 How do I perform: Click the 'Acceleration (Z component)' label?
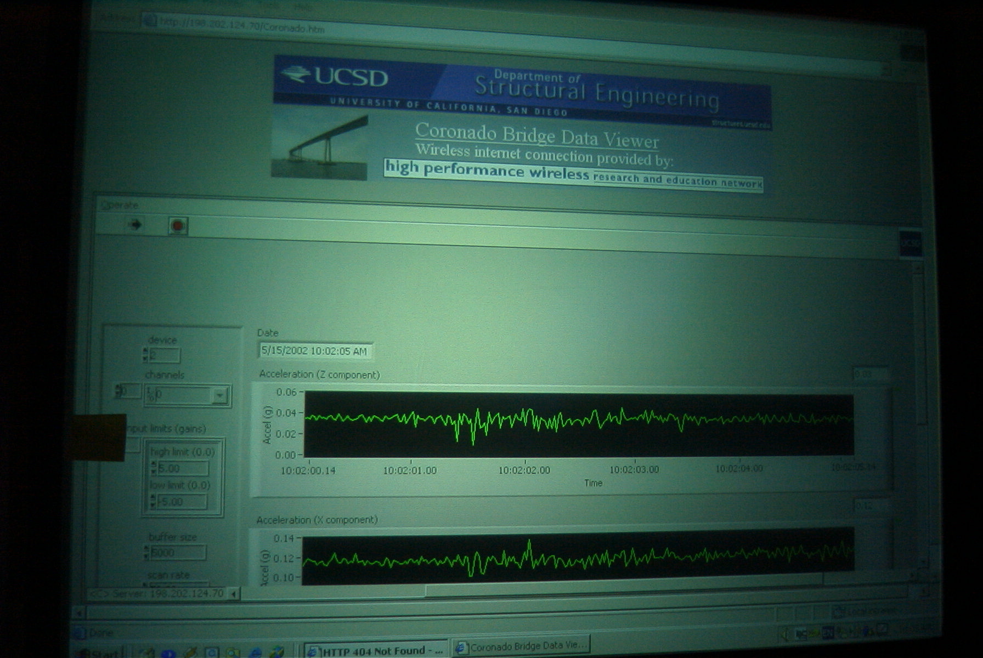coord(319,375)
